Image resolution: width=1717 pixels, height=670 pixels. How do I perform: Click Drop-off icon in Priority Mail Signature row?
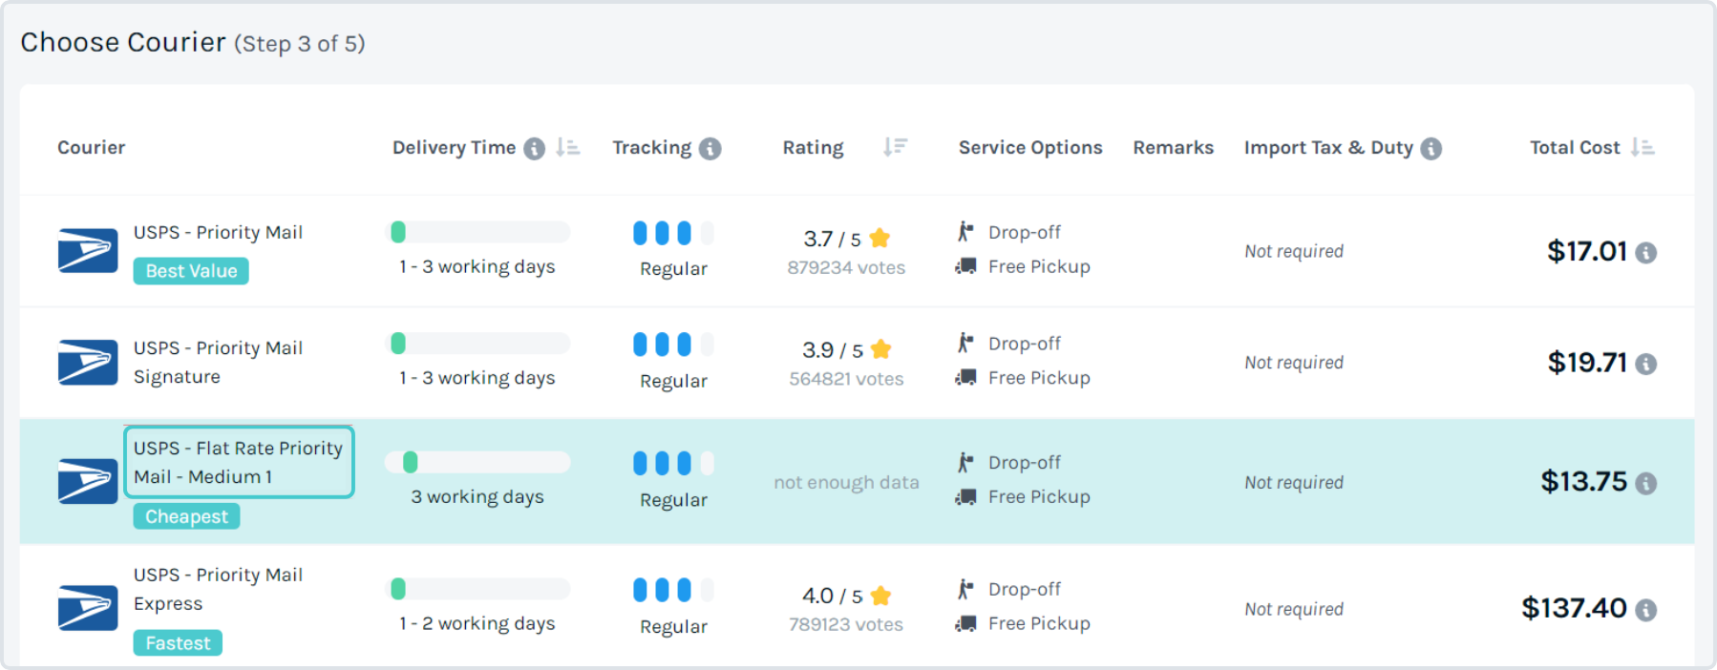(x=965, y=343)
